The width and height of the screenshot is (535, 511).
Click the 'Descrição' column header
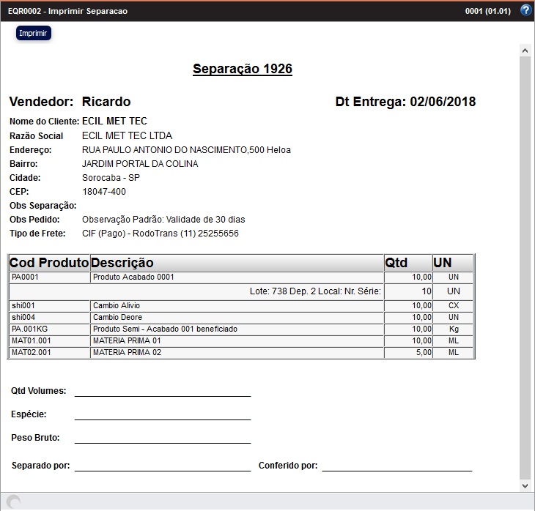(x=237, y=263)
